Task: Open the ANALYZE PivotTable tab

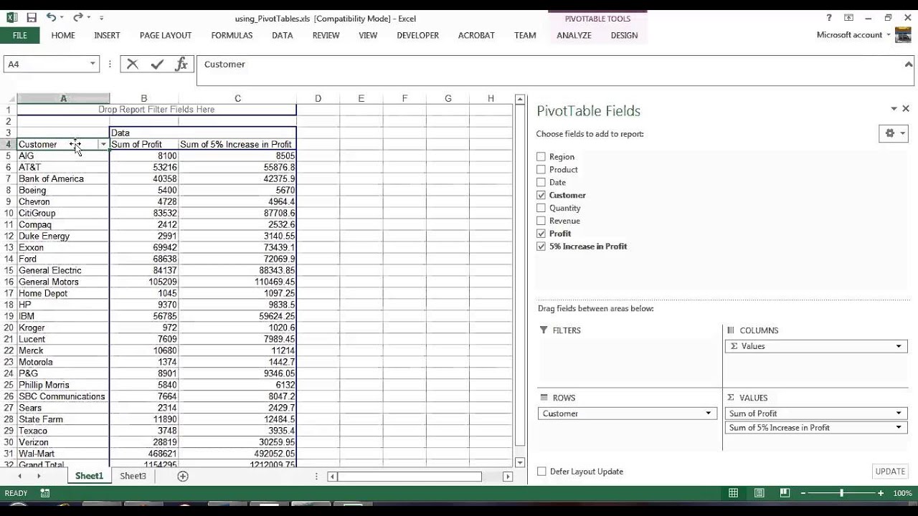Action: [574, 35]
